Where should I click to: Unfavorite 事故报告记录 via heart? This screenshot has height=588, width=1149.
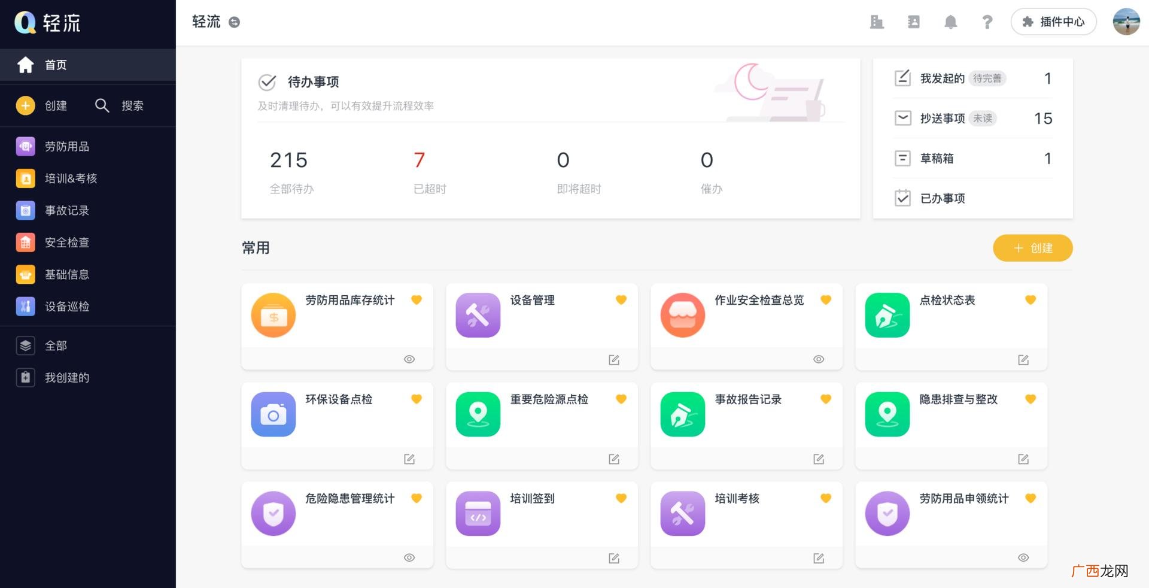(826, 399)
